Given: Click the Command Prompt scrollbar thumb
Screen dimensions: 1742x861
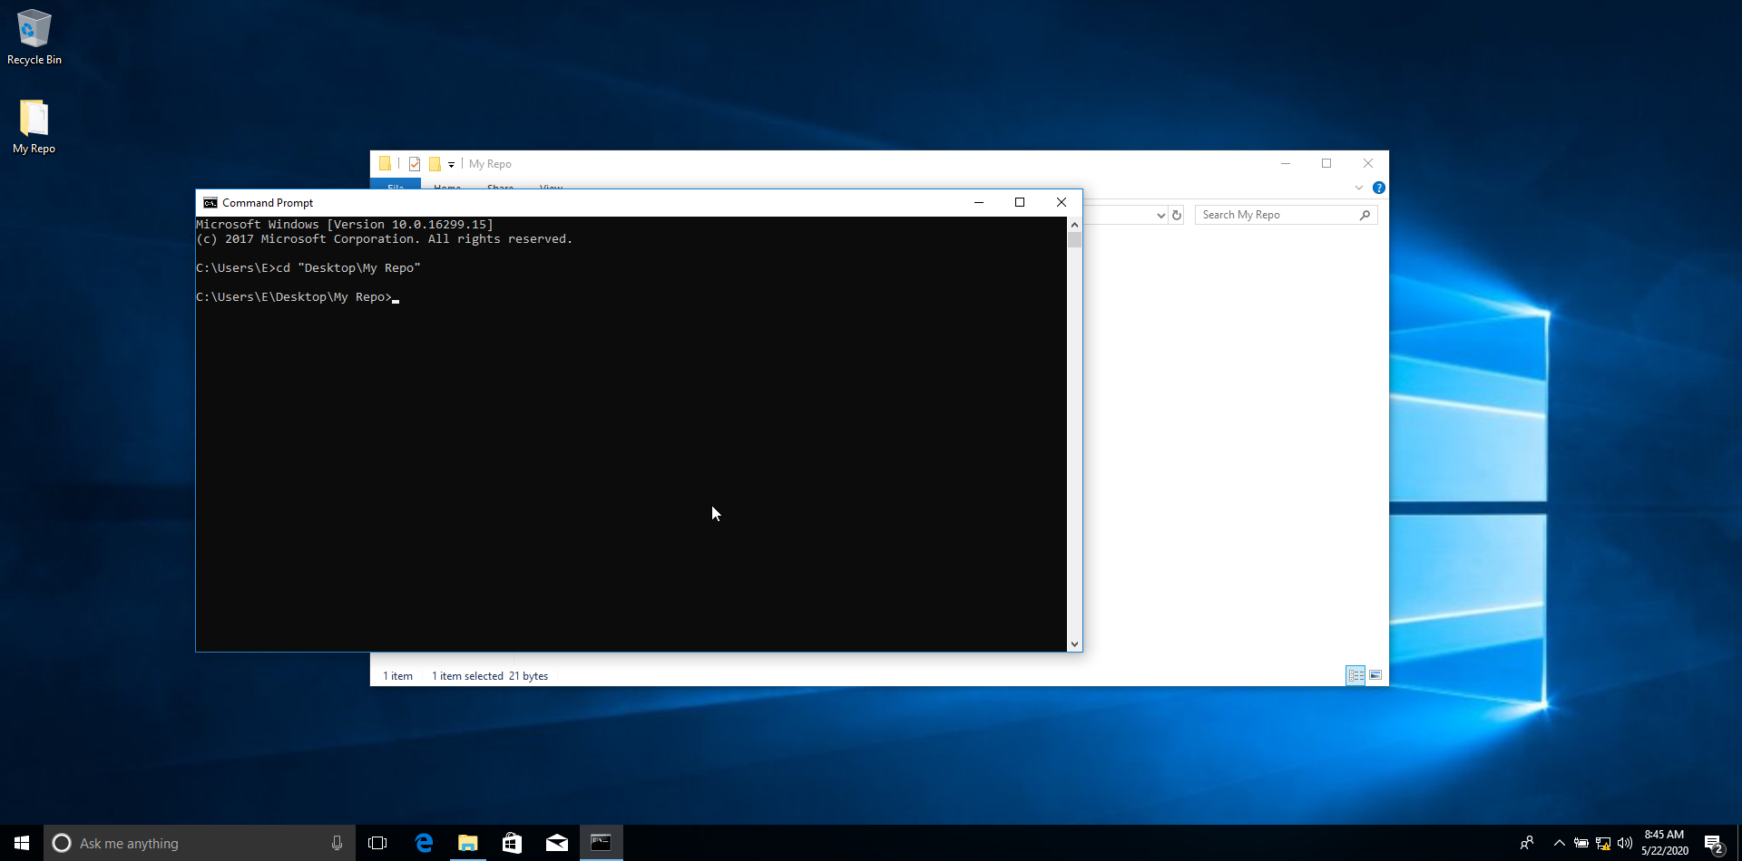Looking at the screenshot, I should [x=1074, y=240].
